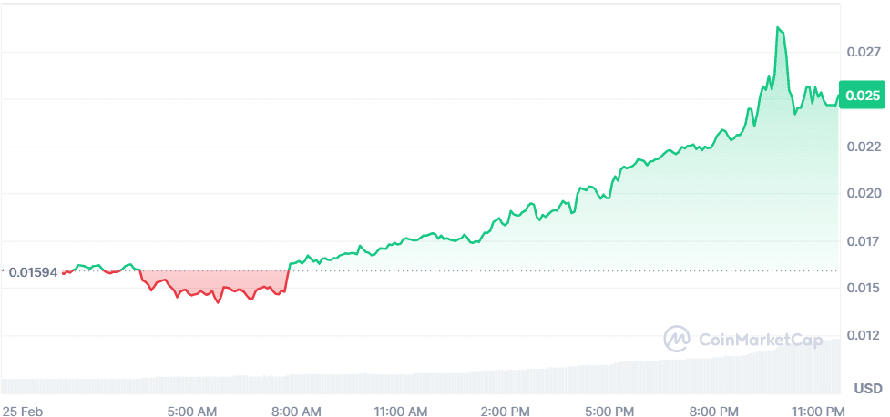Screen dimensions: 890x417
Task: Click the 0.01594 opening price label
Action: [x=33, y=271]
